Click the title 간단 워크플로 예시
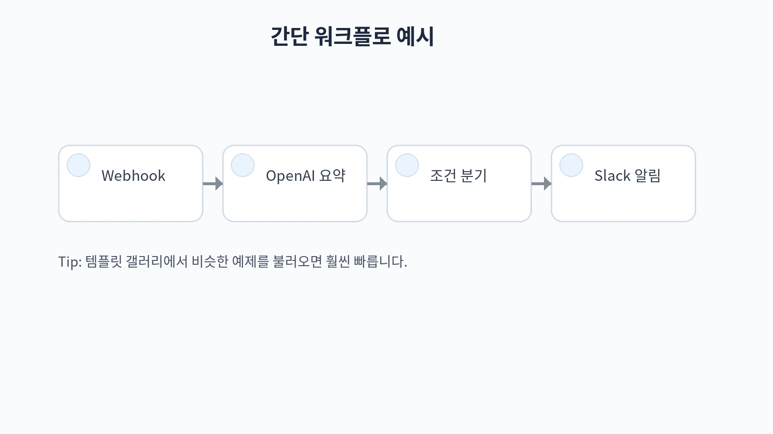The height and width of the screenshot is (434, 773). [352, 36]
